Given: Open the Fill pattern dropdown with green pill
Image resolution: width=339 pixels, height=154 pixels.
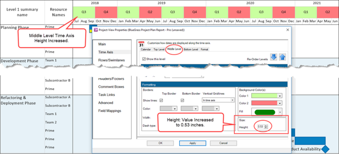Looking at the screenshot, I should (267, 112).
